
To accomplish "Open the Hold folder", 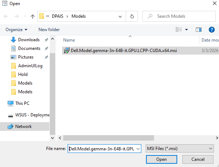I will (23, 74).
